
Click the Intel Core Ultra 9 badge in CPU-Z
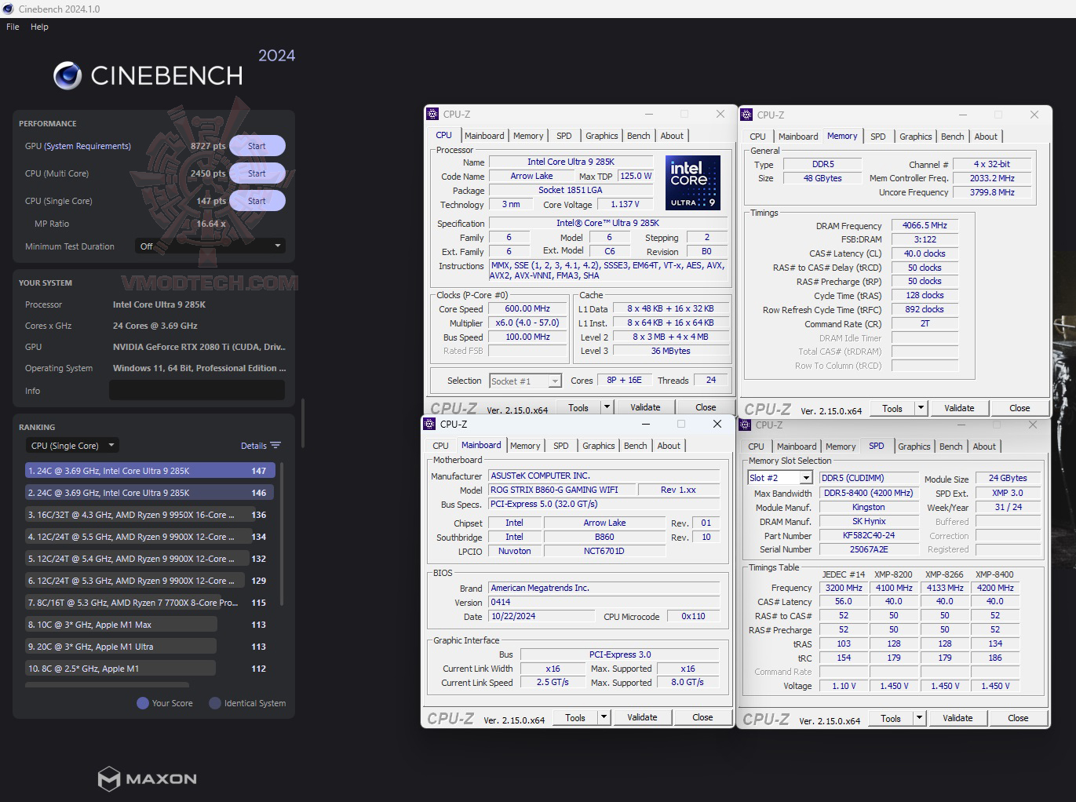click(693, 183)
